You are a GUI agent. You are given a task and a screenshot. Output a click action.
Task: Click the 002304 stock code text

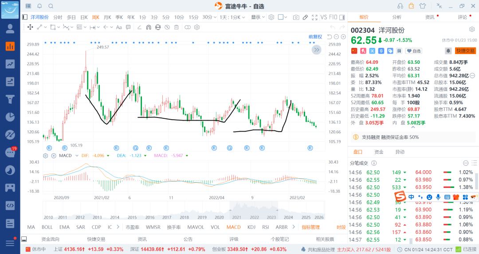click(x=363, y=30)
